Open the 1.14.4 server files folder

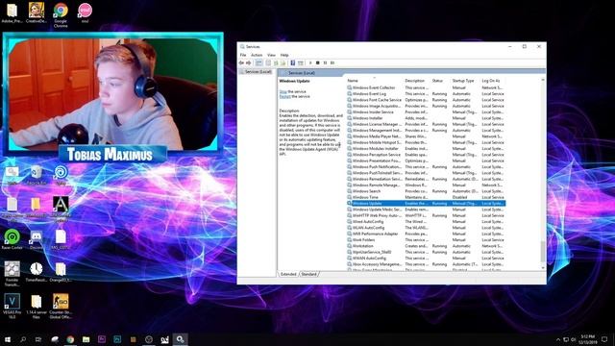pyautogui.click(x=37, y=306)
